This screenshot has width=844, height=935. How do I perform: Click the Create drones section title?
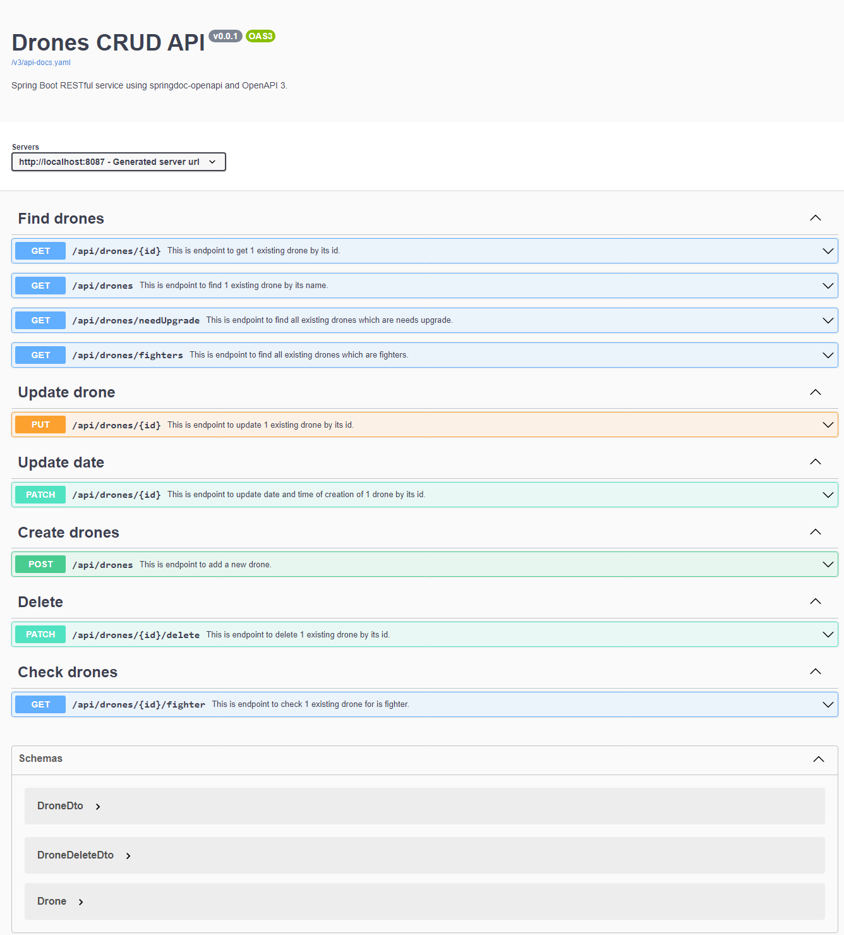[68, 533]
